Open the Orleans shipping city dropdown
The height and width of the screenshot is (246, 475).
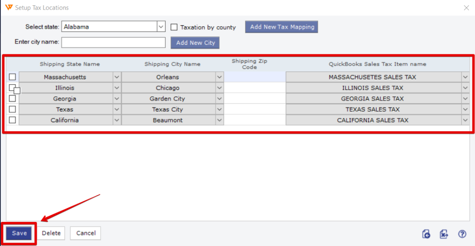(220, 77)
